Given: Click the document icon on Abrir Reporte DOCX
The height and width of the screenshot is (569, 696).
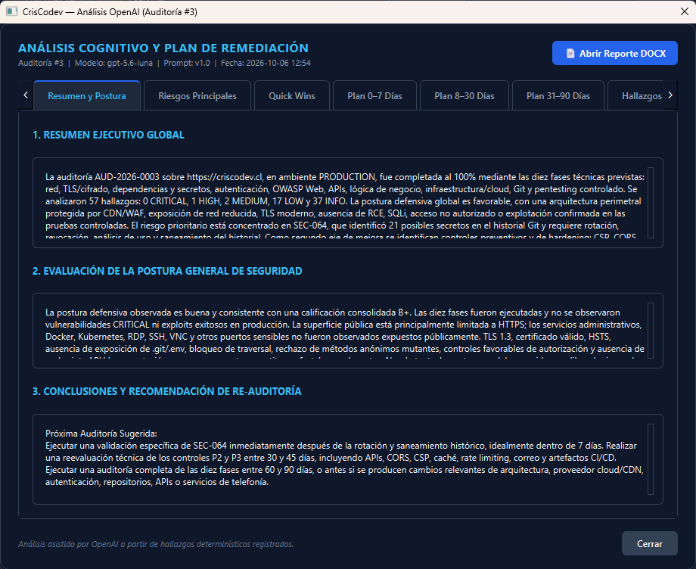Looking at the screenshot, I should click(571, 53).
